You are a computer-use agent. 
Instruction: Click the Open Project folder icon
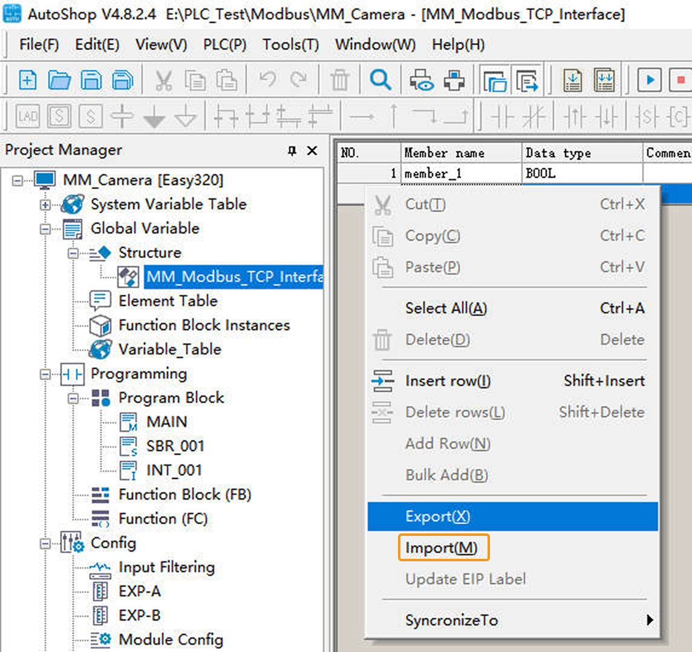click(x=59, y=80)
